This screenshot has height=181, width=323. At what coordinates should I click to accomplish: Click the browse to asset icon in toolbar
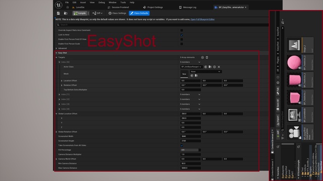click(x=66, y=13)
